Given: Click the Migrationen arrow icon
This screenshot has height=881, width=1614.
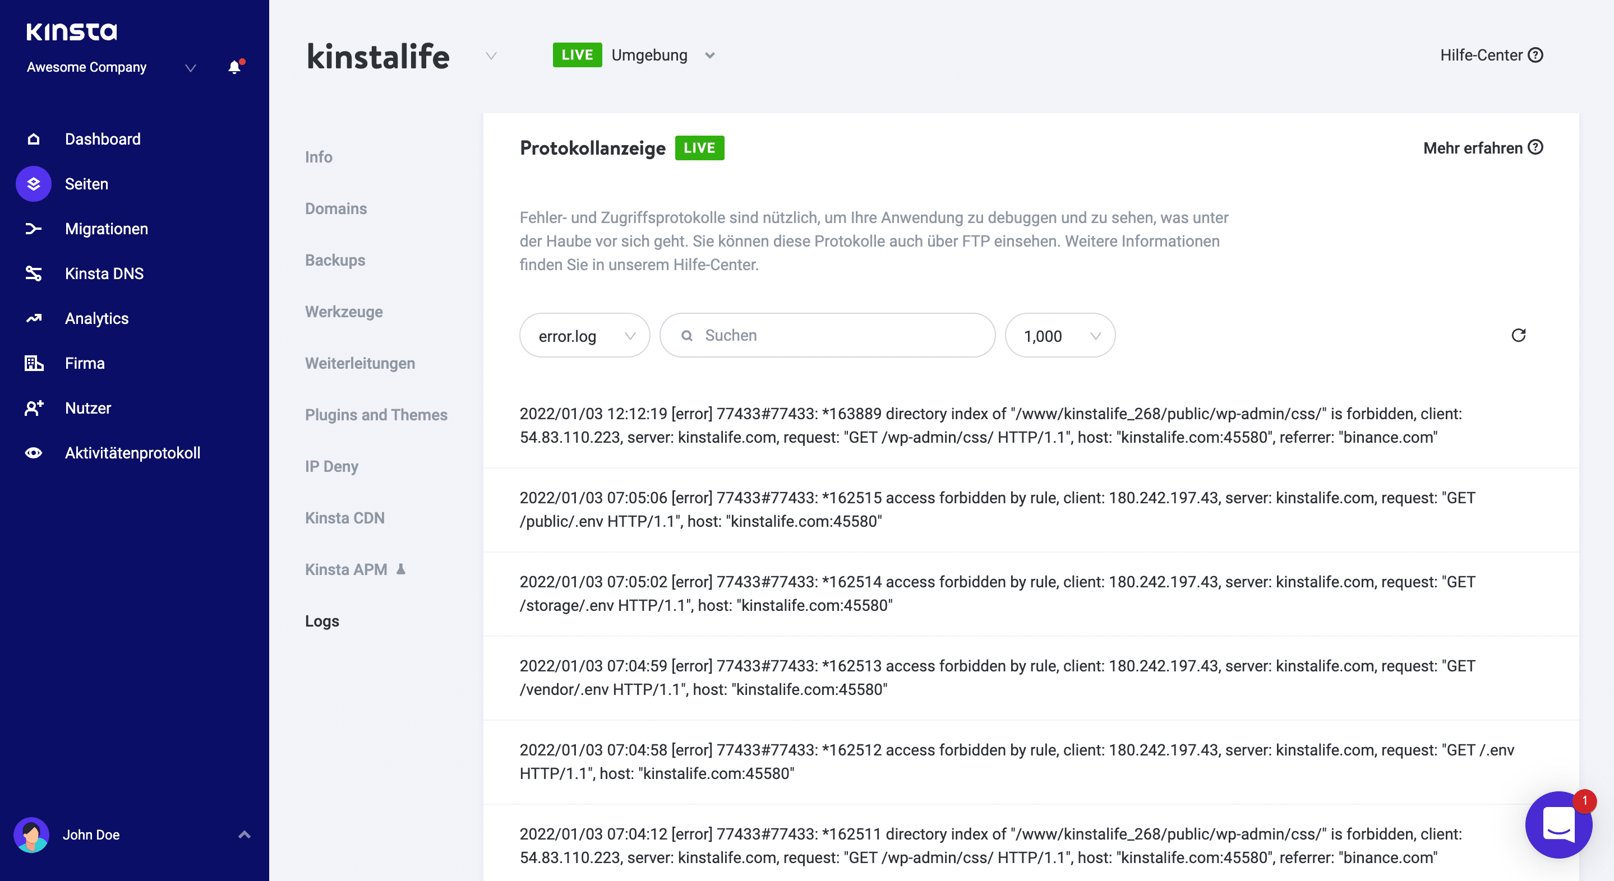Looking at the screenshot, I should [34, 229].
